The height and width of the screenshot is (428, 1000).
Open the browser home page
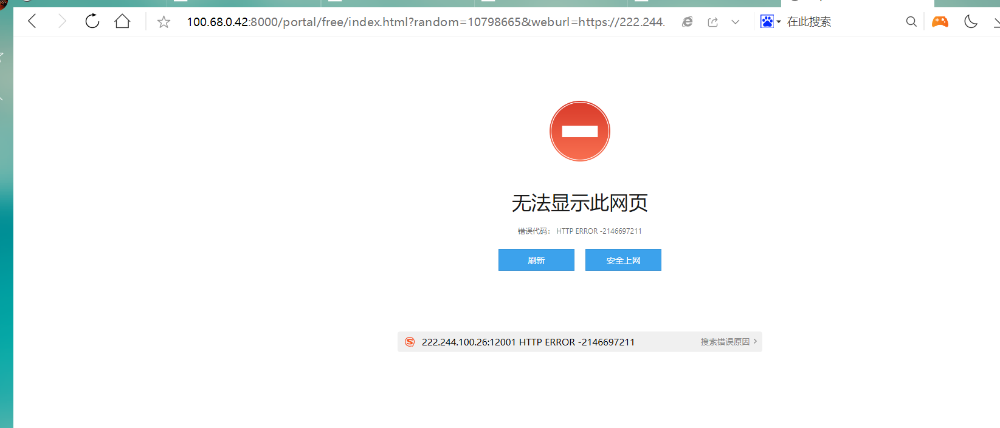pos(122,21)
